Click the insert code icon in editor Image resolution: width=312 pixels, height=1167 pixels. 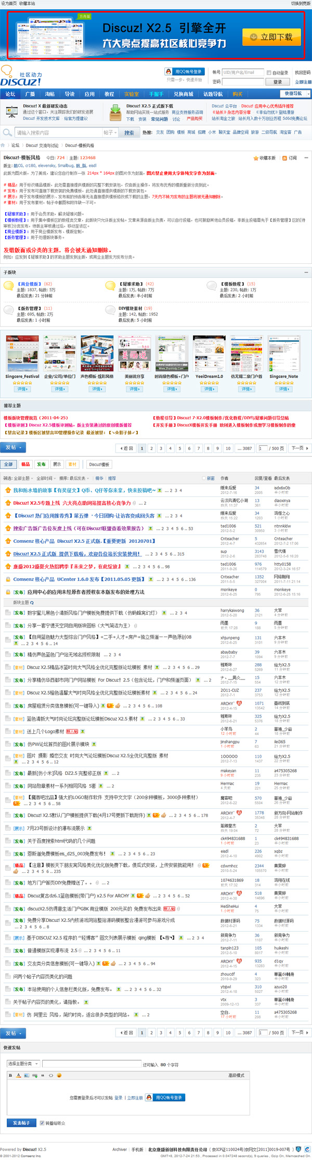click(x=50, y=1075)
